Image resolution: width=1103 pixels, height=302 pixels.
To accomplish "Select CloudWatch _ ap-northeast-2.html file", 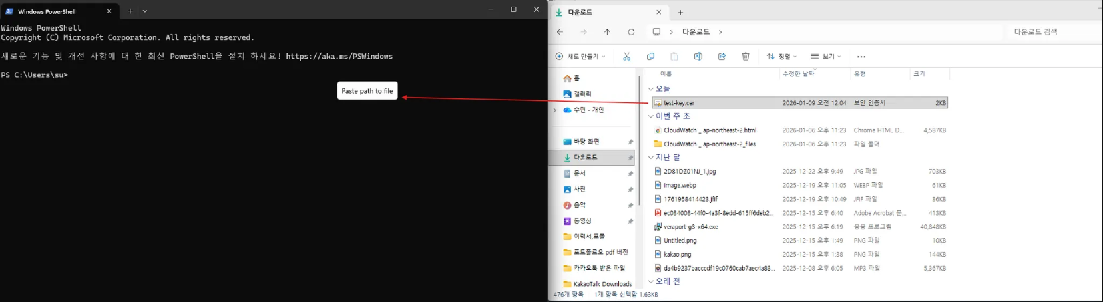I will [x=799, y=130].
